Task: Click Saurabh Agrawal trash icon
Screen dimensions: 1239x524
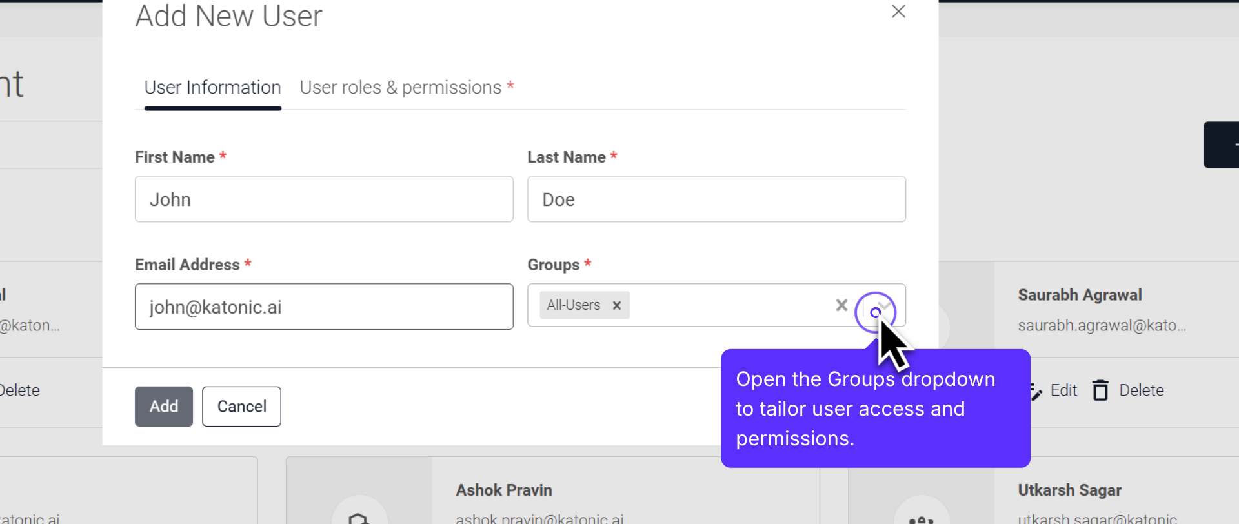Action: click(1101, 390)
